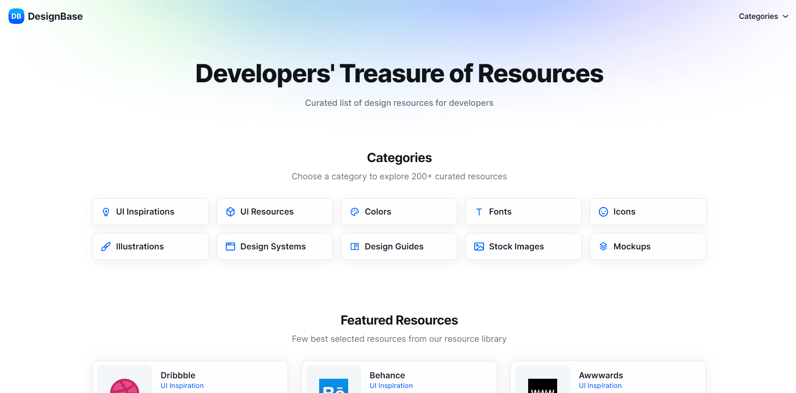Select the Awwwards featured resource title

(600, 375)
